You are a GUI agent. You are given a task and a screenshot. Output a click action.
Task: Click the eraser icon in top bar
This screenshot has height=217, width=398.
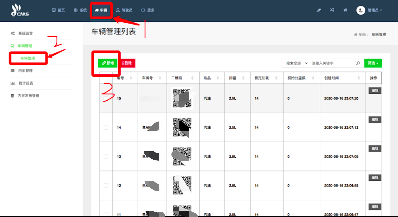[x=319, y=10]
